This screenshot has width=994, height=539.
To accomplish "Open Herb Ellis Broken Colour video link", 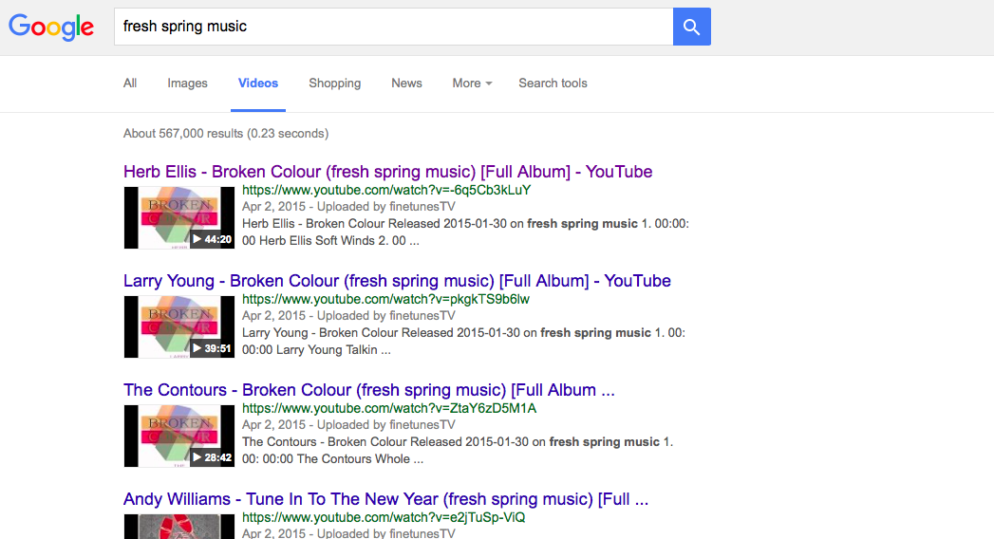I will click(387, 172).
